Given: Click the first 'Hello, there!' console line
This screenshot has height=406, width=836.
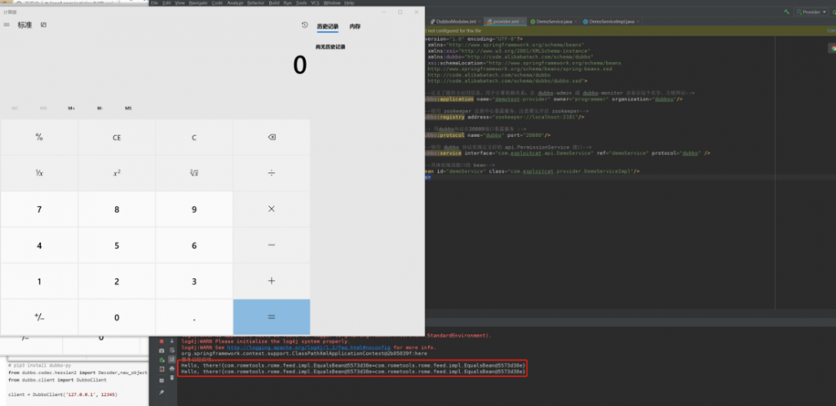Looking at the screenshot, I should (x=353, y=365).
